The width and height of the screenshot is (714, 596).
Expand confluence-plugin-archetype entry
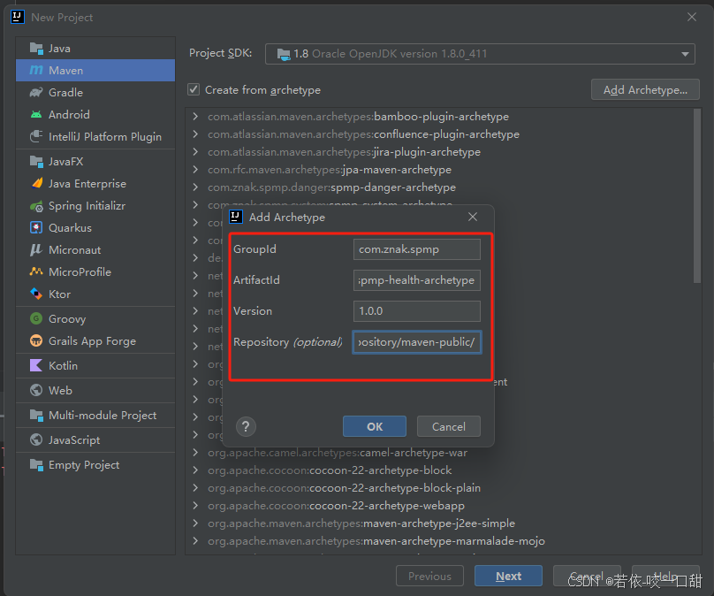(x=196, y=134)
